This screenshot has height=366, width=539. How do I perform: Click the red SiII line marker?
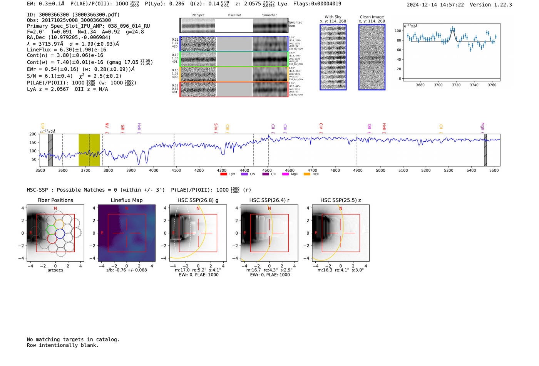[122, 129]
